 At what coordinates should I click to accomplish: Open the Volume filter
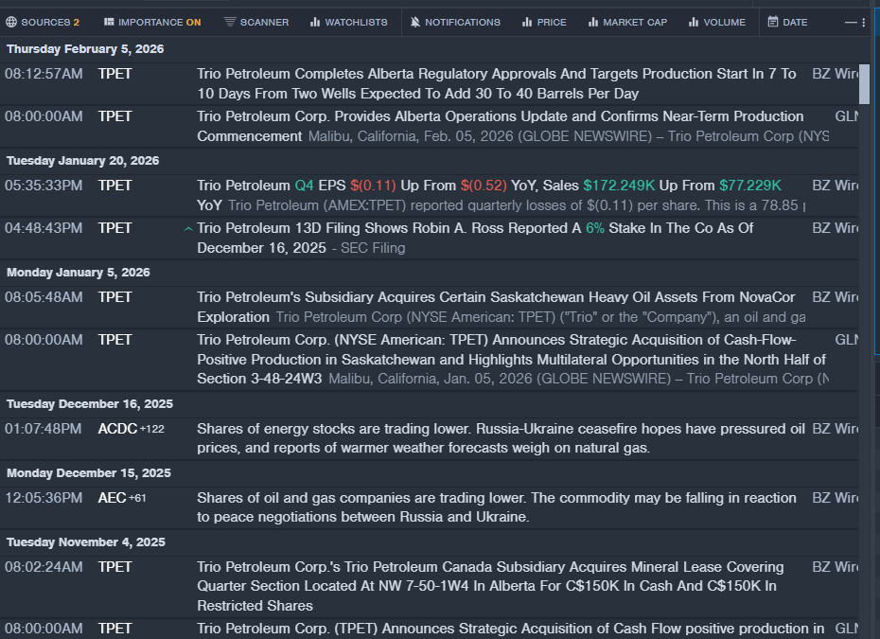point(717,22)
